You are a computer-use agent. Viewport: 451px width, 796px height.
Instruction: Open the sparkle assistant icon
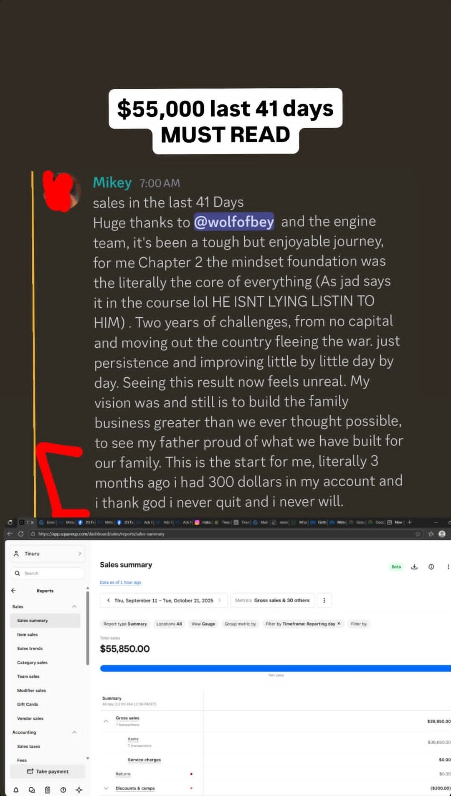click(x=79, y=790)
